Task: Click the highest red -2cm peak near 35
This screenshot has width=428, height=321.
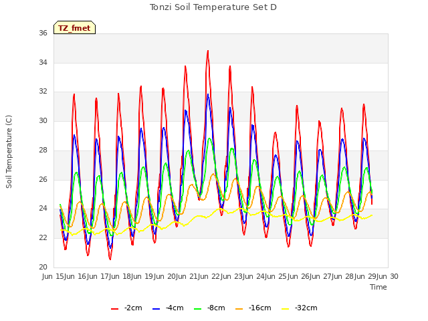Action: [208, 51]
